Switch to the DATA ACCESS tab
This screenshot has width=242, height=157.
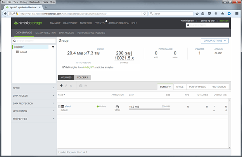66,33
